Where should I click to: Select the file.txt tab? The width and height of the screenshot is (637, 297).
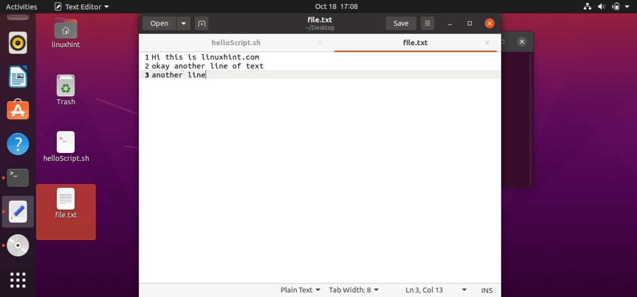point(415,43)
